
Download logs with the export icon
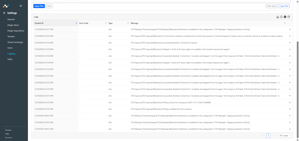pos(278,17)
